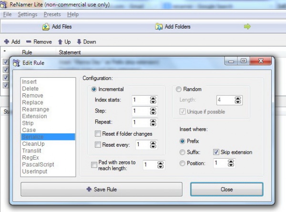Click the Remove rule minus icon
This screenshot has width=286, height=212.
coord(29,42)
